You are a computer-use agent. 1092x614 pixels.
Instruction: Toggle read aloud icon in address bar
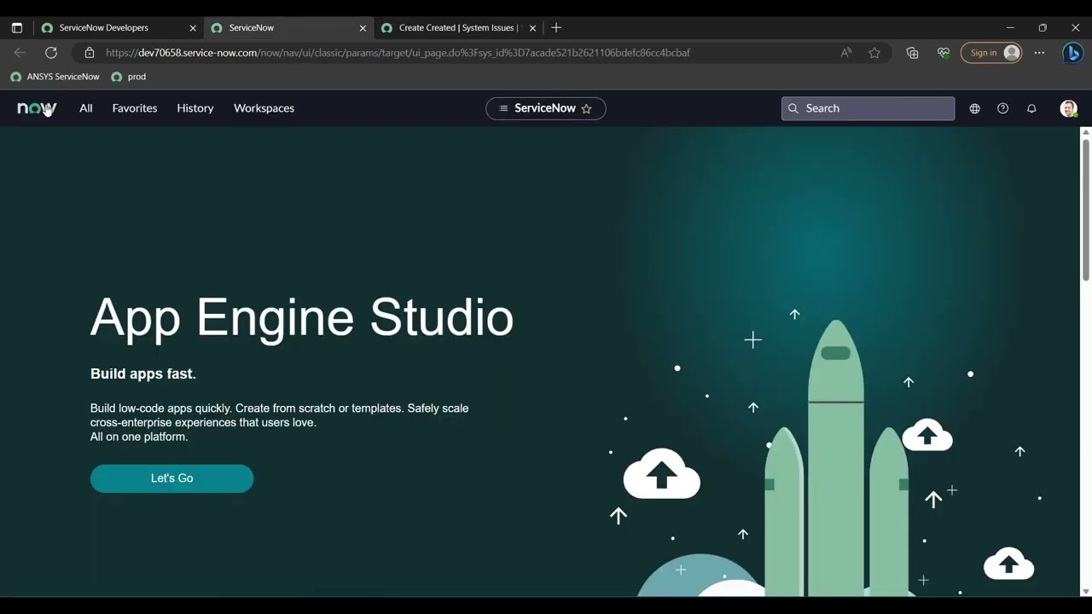click(x=846, y=53)
